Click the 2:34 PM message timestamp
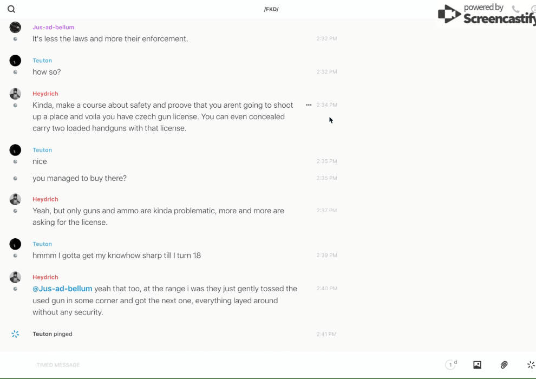Image resolution: width=536 pixels, height=379 pixels. click(326, 105)
